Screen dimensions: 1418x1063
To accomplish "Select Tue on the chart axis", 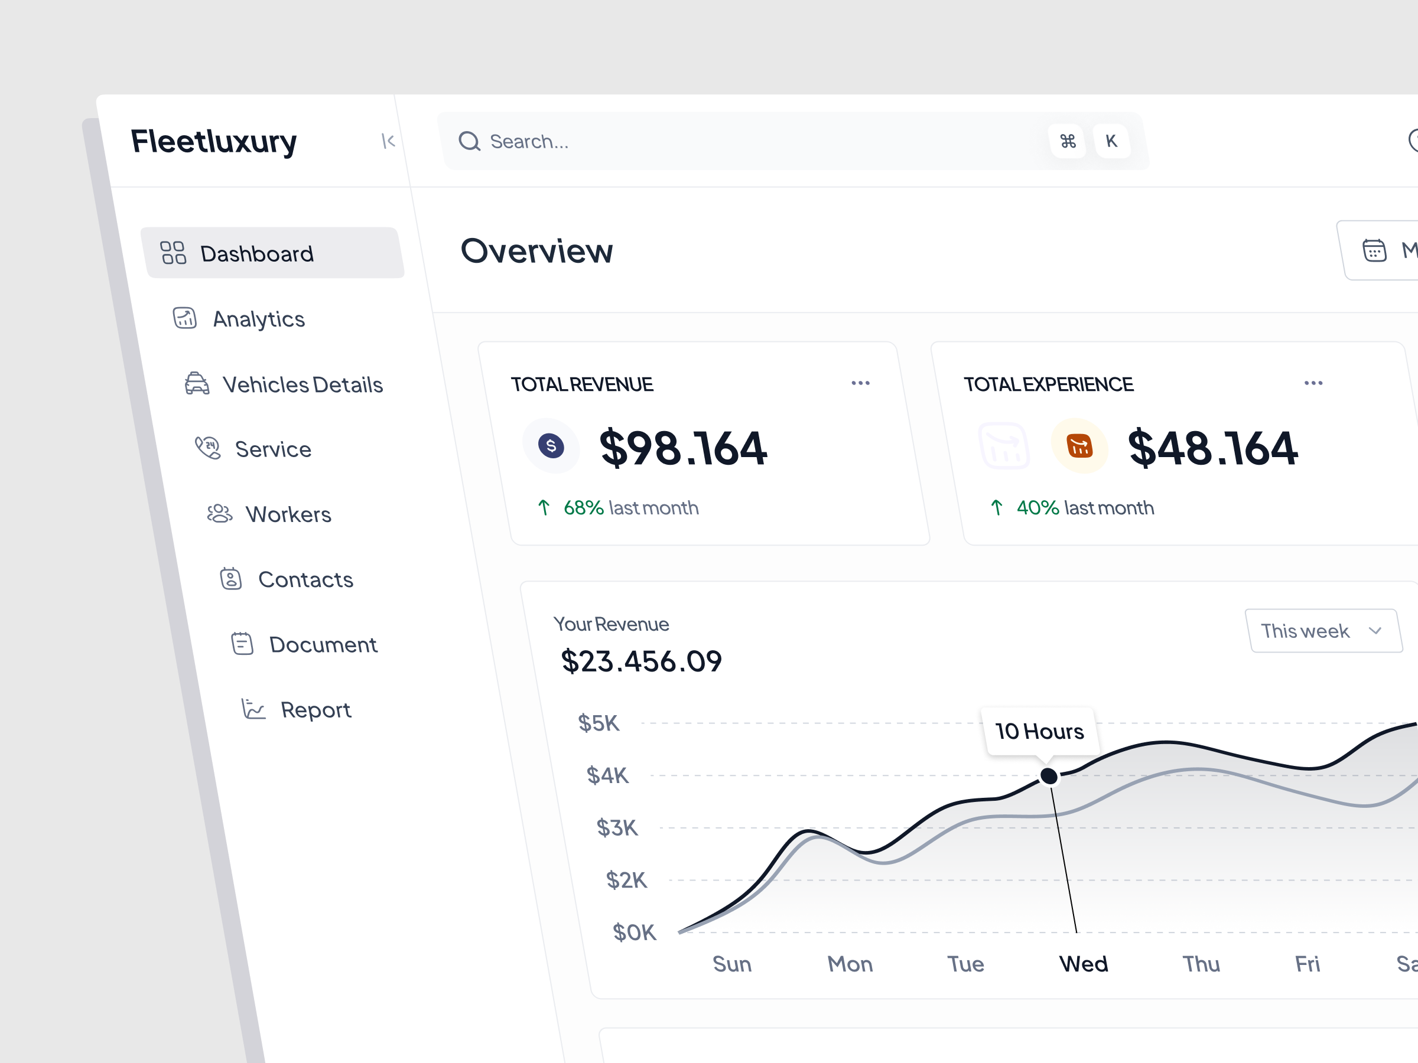I will (965, 964).
